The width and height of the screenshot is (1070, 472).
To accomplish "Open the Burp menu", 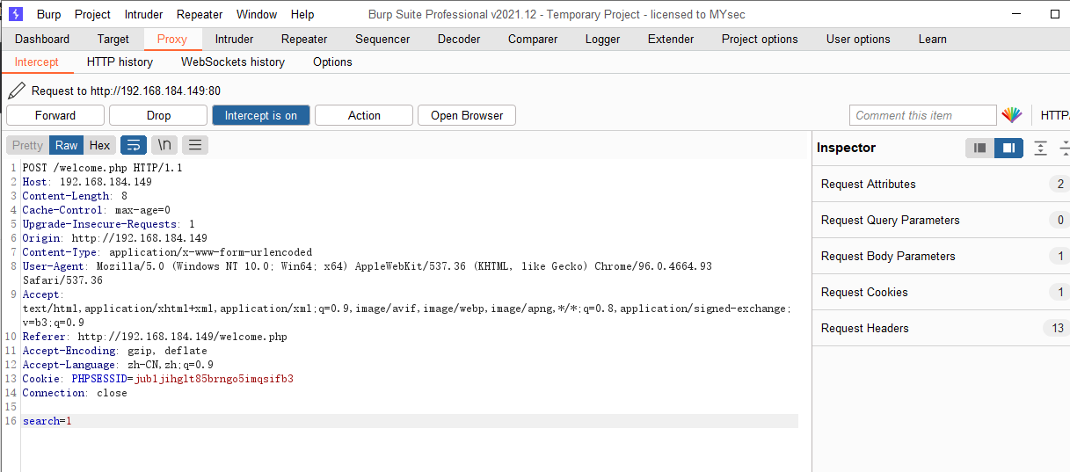I will click(49, 14).
